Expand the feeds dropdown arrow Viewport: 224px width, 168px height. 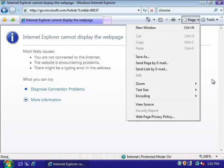coord(167,20)
